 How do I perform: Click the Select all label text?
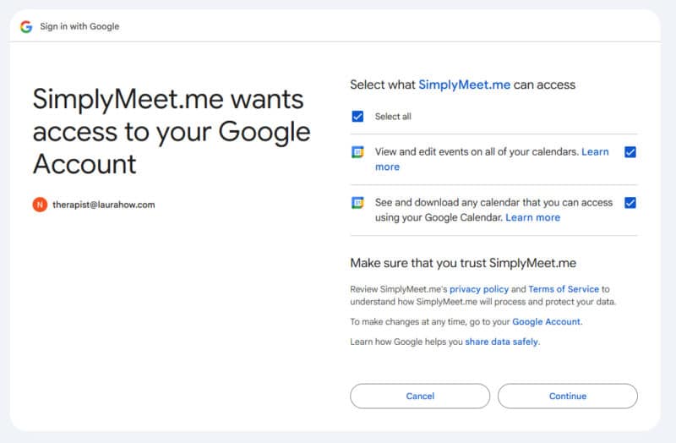(393, 117)
